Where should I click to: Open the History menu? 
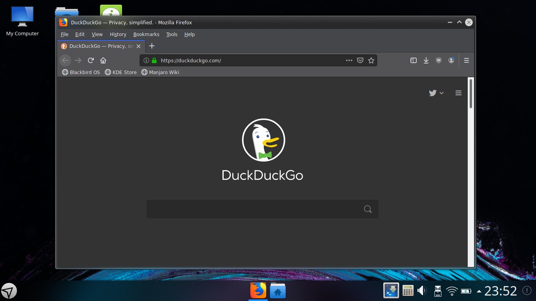point(118,34)
